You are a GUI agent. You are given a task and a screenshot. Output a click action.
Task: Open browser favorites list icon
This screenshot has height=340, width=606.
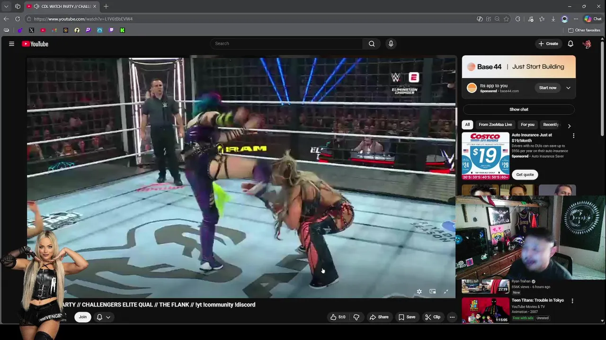tap(542, 19)
